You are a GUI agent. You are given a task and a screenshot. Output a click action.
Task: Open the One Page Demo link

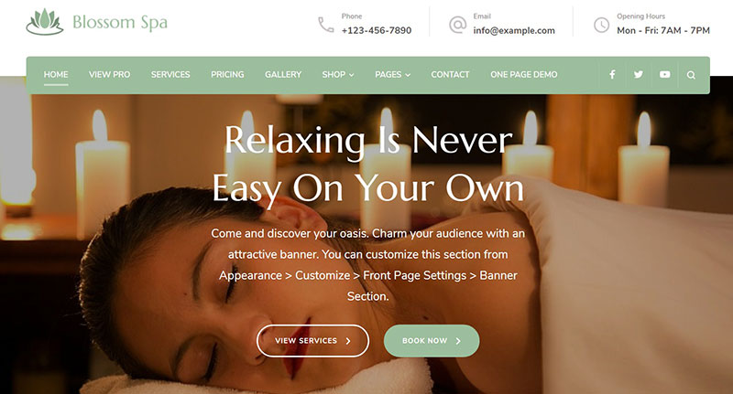tap(523, 75)
